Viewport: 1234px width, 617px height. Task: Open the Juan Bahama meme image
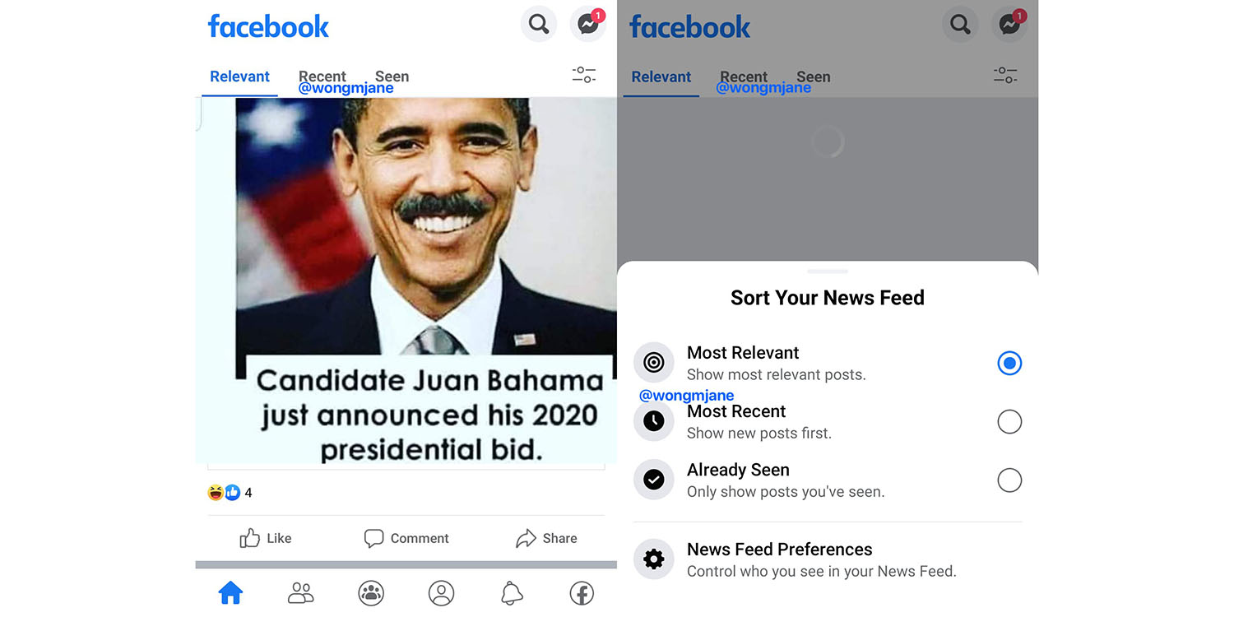click(x=406, y=281)
